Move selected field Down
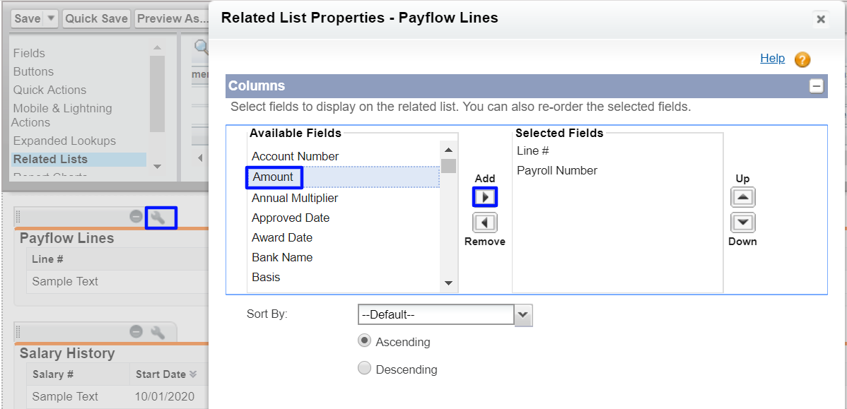Viewport: 847px width, 409px height. coord(742,223)
